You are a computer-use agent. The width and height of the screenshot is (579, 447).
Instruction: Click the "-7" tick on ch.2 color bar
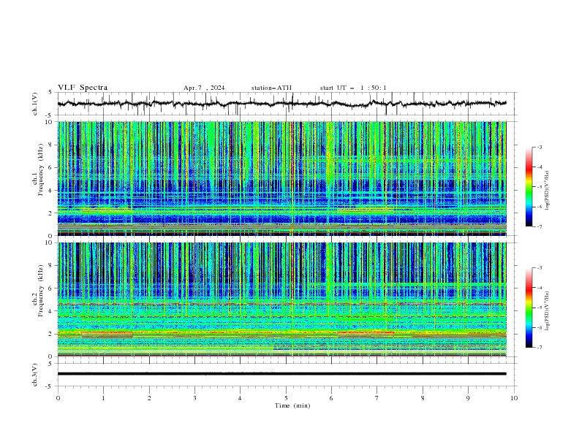point(540,348)
